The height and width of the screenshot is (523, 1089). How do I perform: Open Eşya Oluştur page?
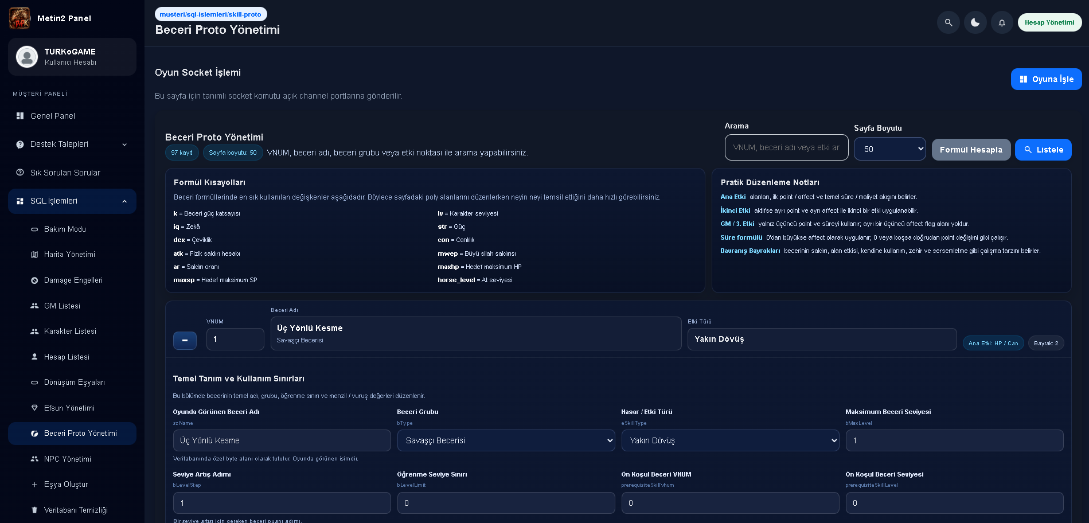tap(72, 485)
